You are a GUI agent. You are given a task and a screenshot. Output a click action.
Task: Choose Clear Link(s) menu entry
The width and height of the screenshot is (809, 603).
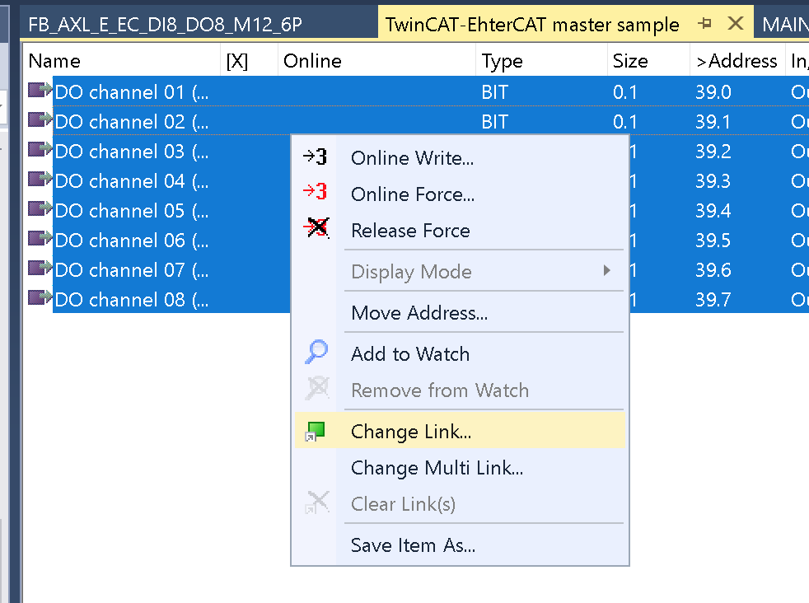[x=461, y=503]
